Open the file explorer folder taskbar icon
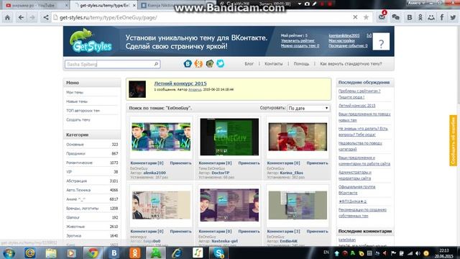 click(x=51, y=253)
